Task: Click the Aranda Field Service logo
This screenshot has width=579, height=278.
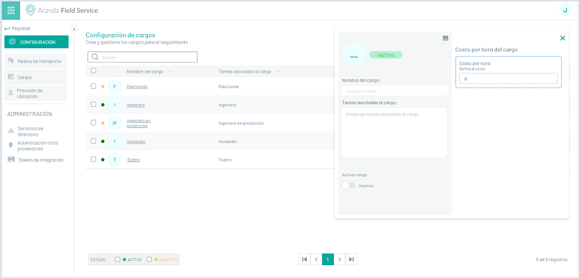Action: [x=62, y=10]
